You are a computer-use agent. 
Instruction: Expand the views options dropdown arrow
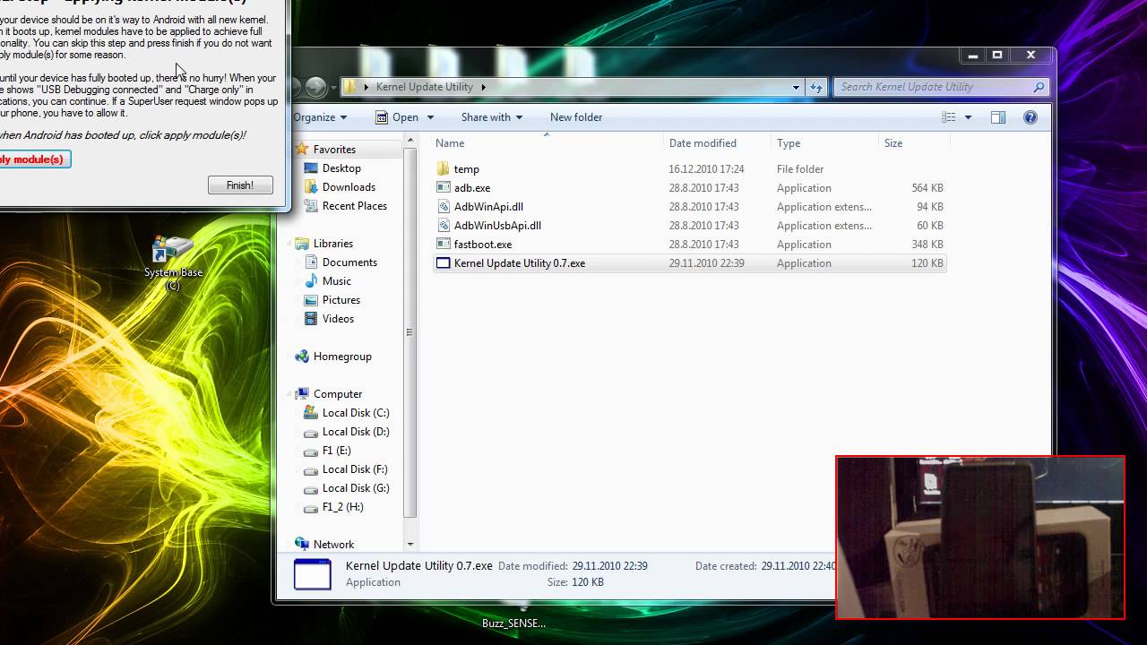968,117
